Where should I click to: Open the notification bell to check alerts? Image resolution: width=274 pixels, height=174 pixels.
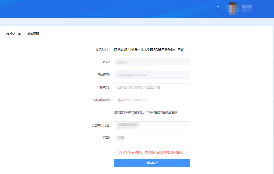click(218, 8)
